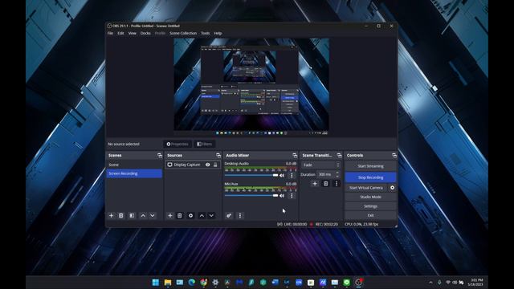
Task: Open scene filters icon in Scenes dock
Action: (x=132, y=216)
